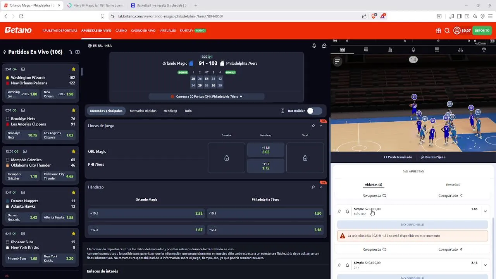Screen dimensions: 496x279
Task: Open the Casino menu item
Action: (121, 31)
